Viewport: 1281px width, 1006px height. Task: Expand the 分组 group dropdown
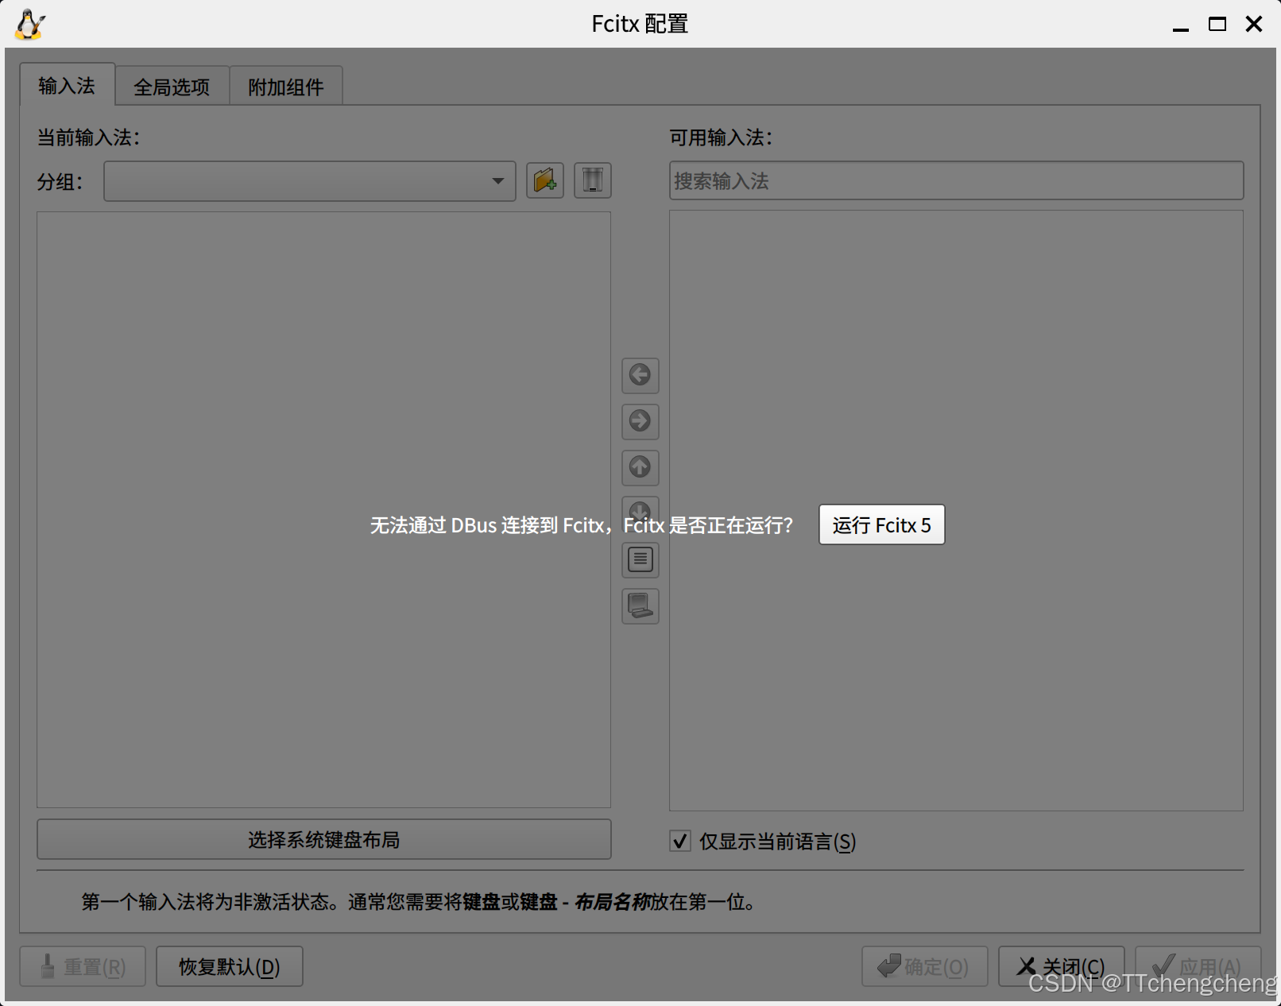(309, 181)
